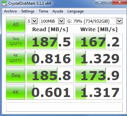127x116 pixels.
Task: Expand the 100MiB test size dropdown
Action: [52, 21]
